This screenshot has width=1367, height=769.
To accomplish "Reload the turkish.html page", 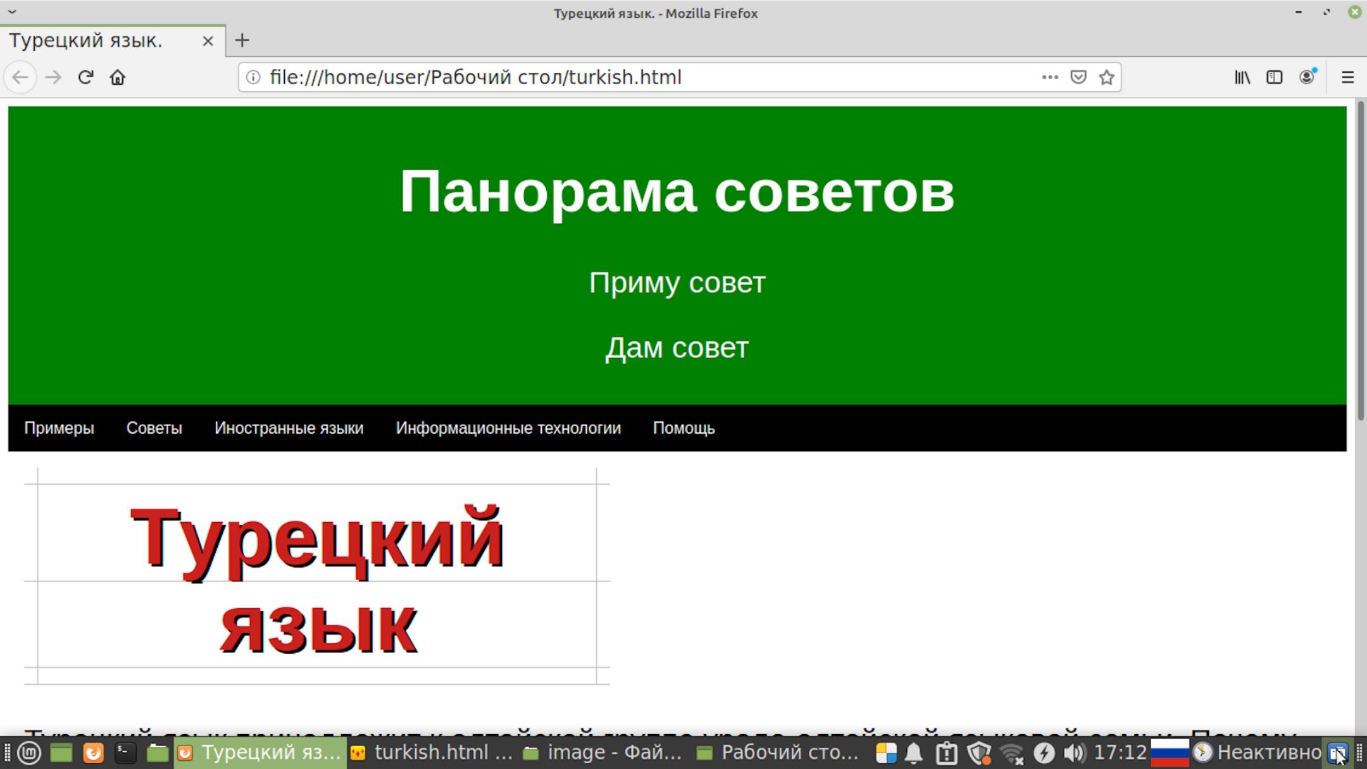I will (x=87, y=77).
